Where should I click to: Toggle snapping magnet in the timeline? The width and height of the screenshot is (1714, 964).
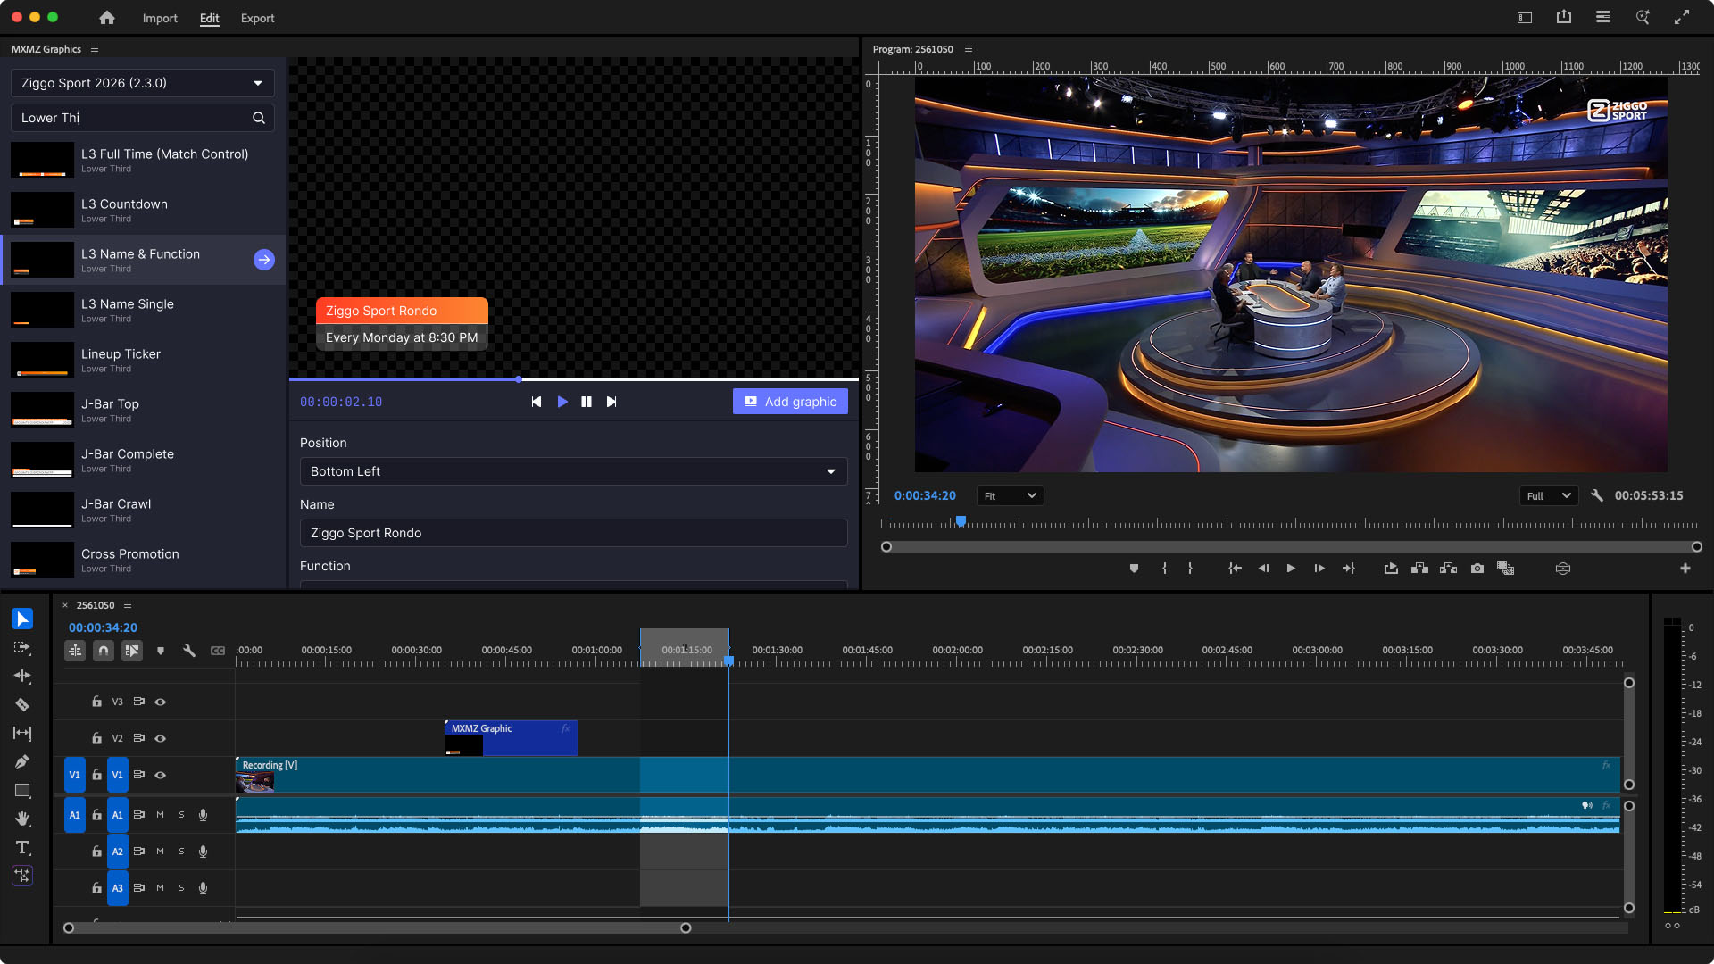point(104,651)
